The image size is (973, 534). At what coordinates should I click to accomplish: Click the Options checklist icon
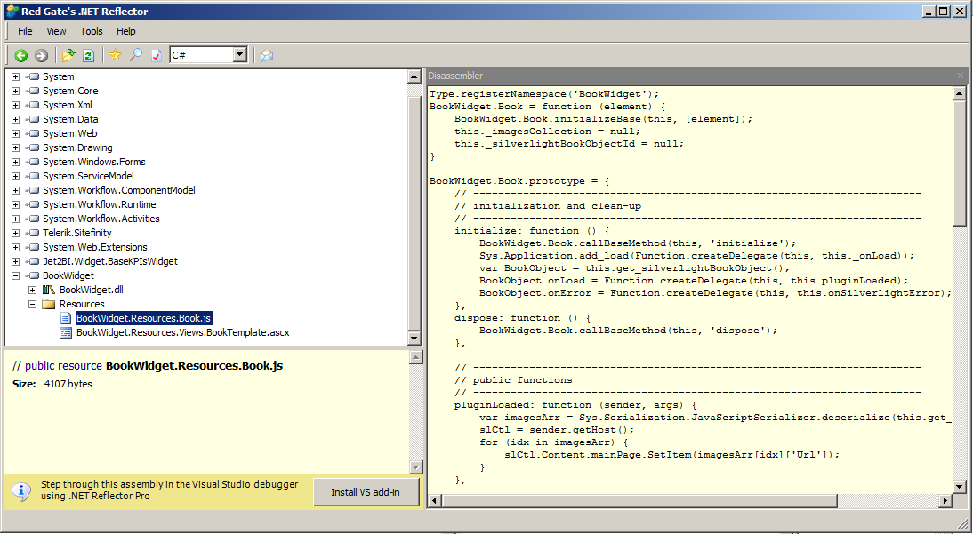(x=157, y=55)
